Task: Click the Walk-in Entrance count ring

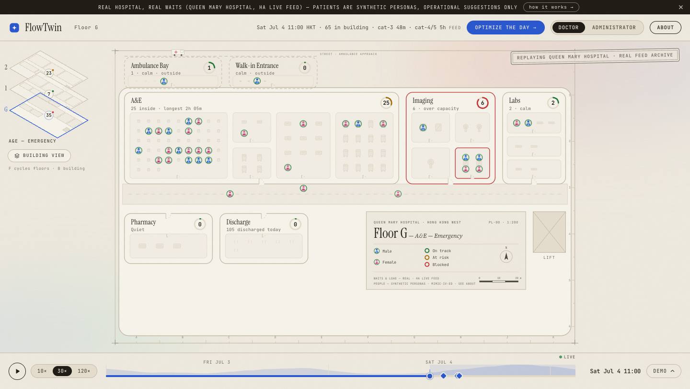Action: click(x=304, y=68)
